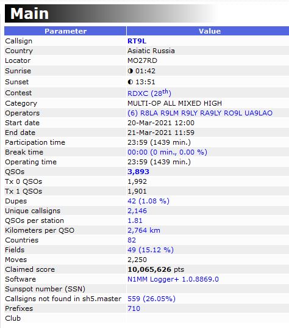Select claimed score 10,065,626 pts
The image size is (289, 328).
155,269
